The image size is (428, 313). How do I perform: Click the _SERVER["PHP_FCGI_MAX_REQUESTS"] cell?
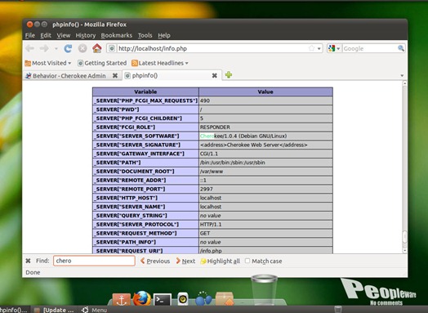(x=145, y=101)
